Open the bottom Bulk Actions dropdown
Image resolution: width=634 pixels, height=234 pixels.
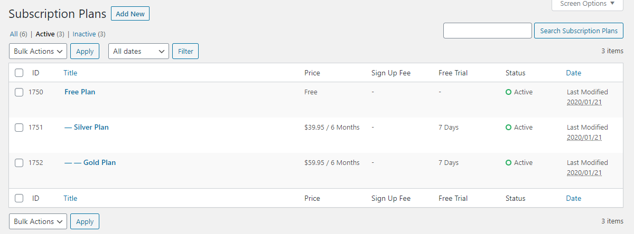coord(38,221)
